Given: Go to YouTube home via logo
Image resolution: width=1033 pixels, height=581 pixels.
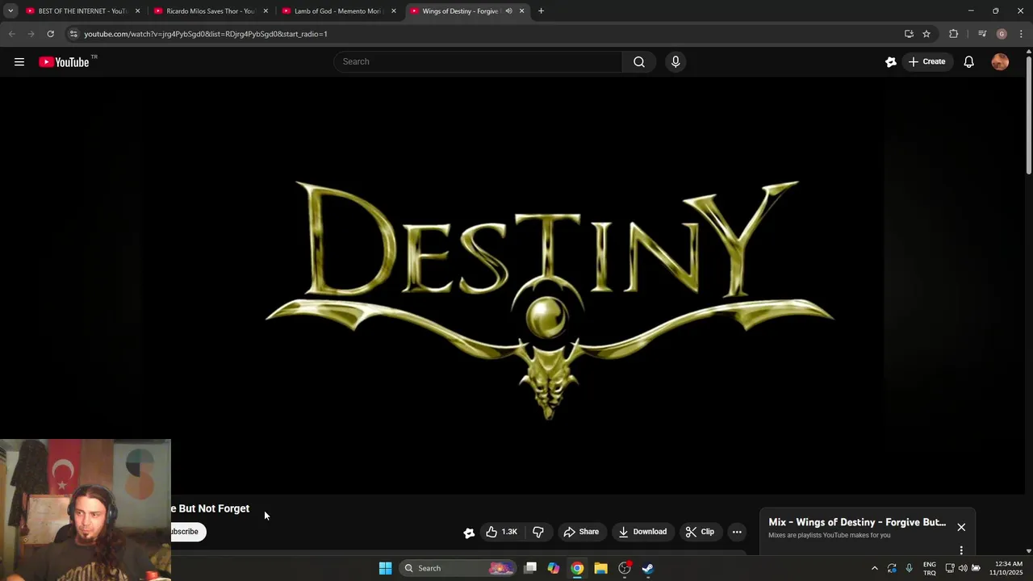Looking at the screenshot, I should point(64,62).
